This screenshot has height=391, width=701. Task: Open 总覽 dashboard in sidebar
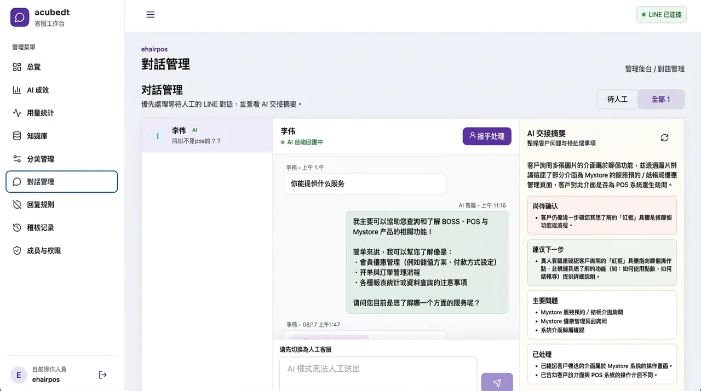pos(62,67)
